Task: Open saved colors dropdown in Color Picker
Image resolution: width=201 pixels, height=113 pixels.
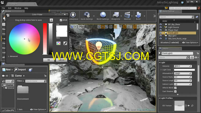Action: 51,20
